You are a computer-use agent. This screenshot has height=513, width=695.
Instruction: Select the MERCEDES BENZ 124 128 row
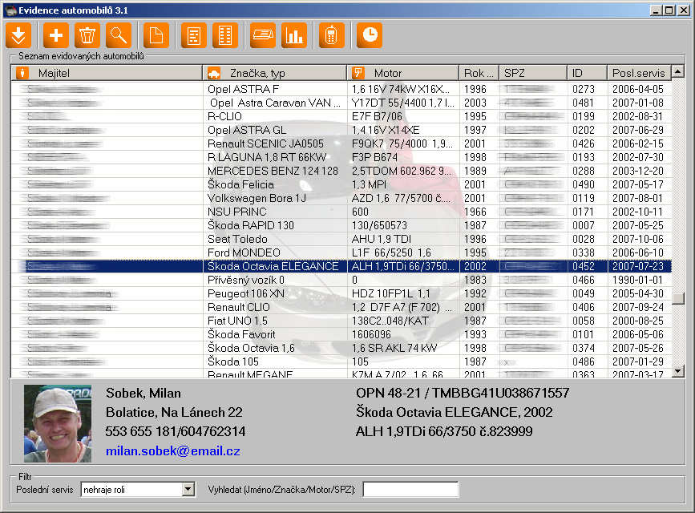(x=341, y=172)
